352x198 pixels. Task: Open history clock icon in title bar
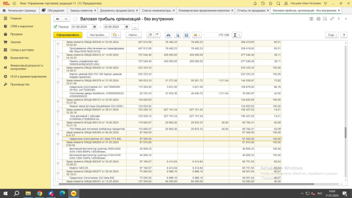(263, 3)
